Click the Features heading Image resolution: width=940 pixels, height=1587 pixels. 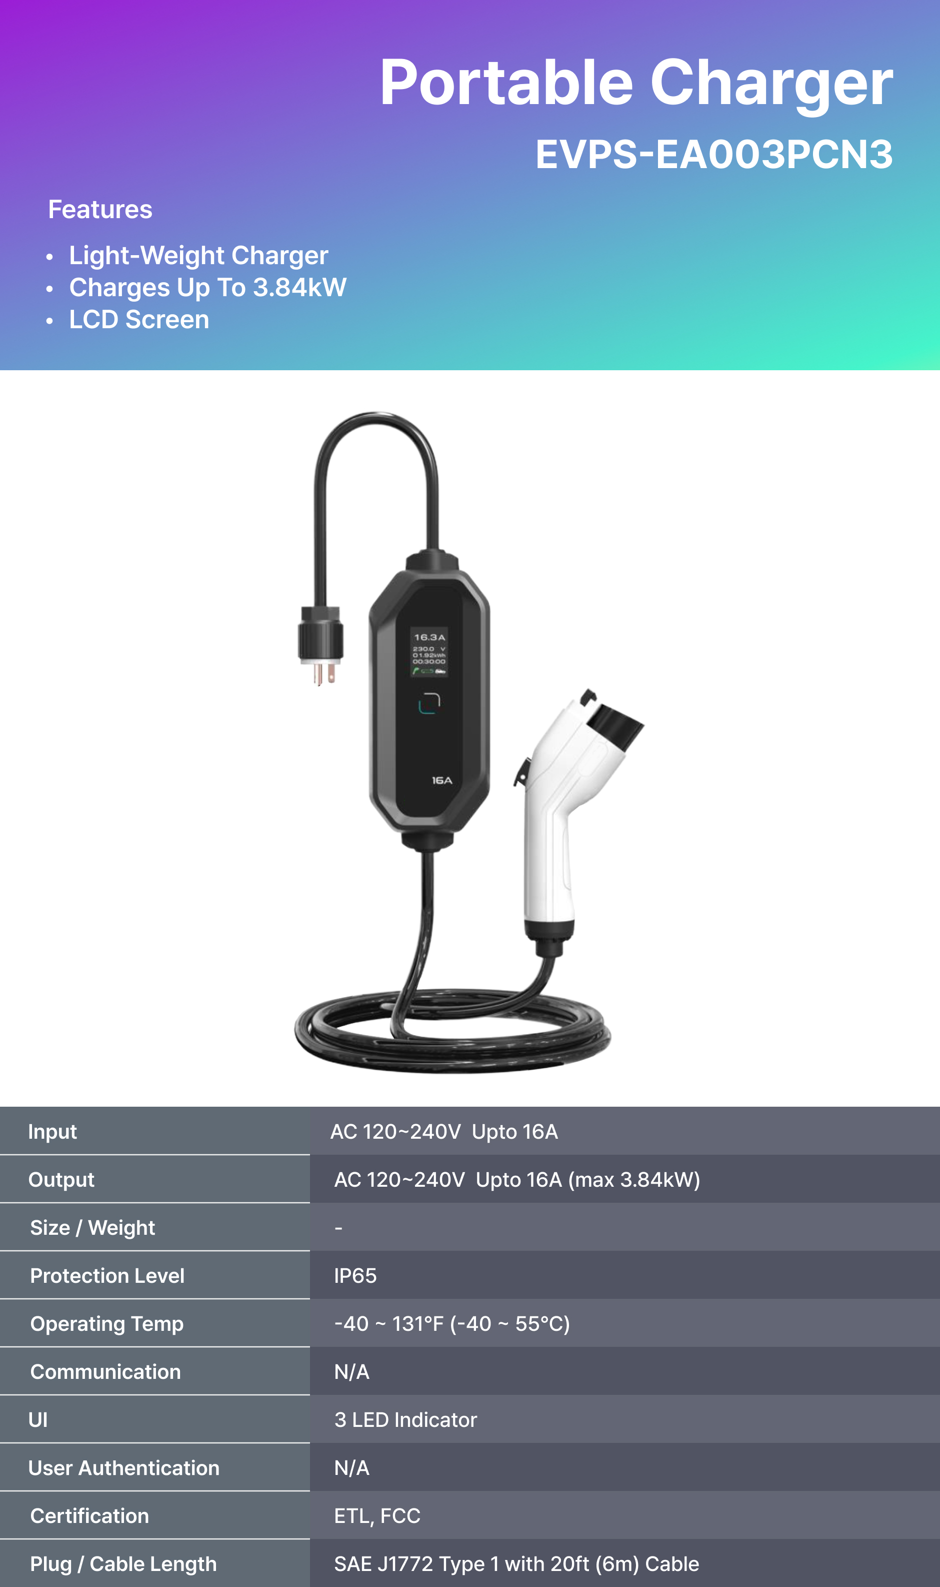100,209
